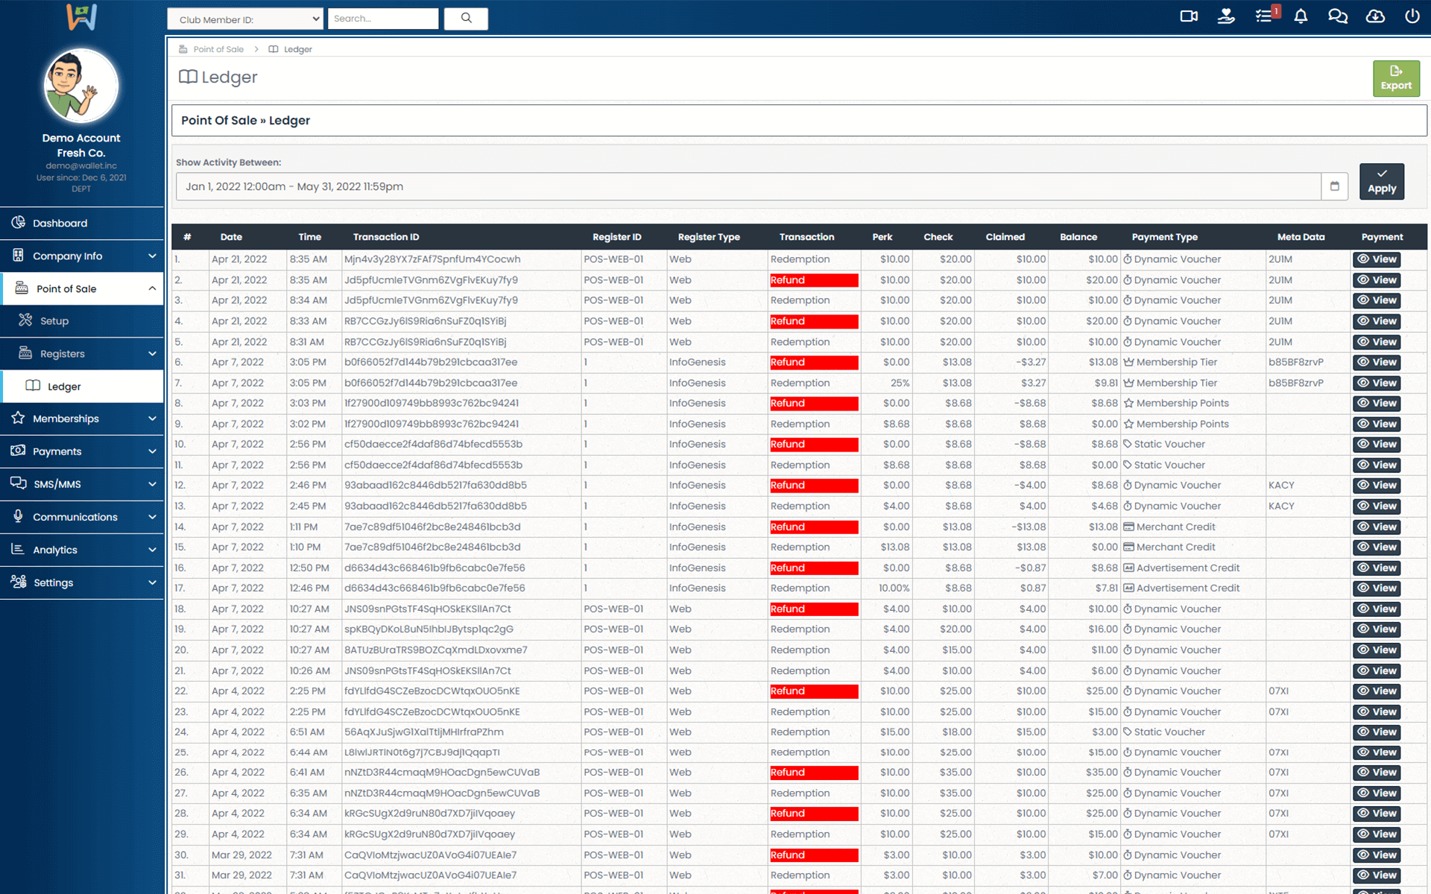1431x894 pixels.
Task: Open the calendar date picker icon
Action: 1335,186
